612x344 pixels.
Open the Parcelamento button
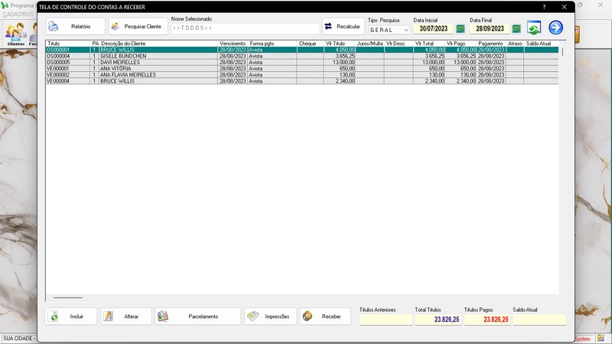(198, 316)
